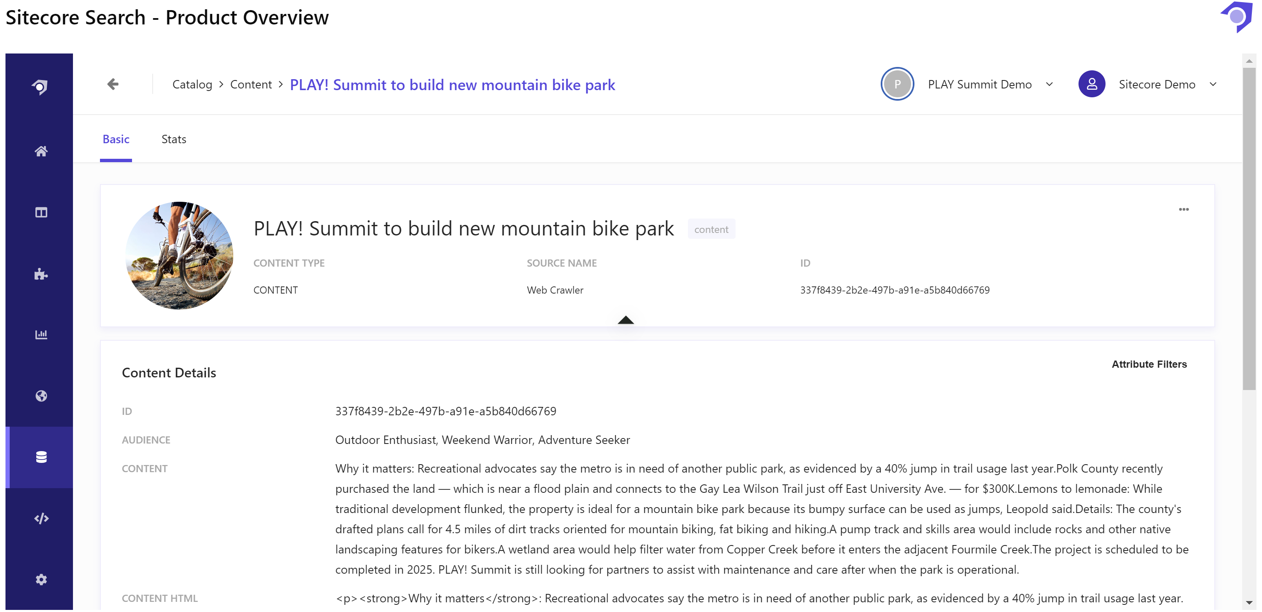This screenshot has width=1262, height=612.
Task: Open the globe icon in sidebar
Action: coord(41,396)
